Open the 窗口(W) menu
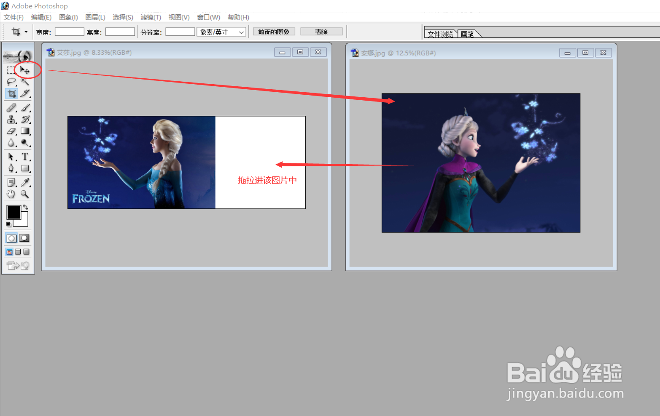Viewport: 660px width, 416px height. click(209, 17)
